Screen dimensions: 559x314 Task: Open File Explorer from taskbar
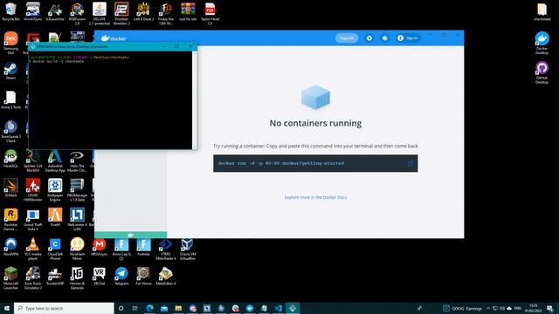(178, 308)
